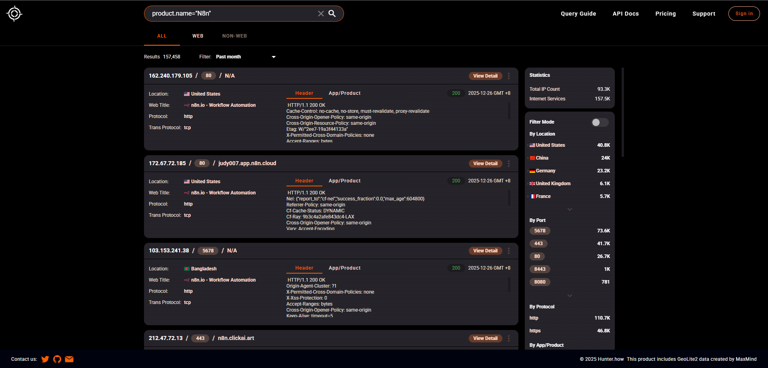768x368 pixels.
Task: Filter by port 5678 badge in statistics
Action: coord(540,231)
